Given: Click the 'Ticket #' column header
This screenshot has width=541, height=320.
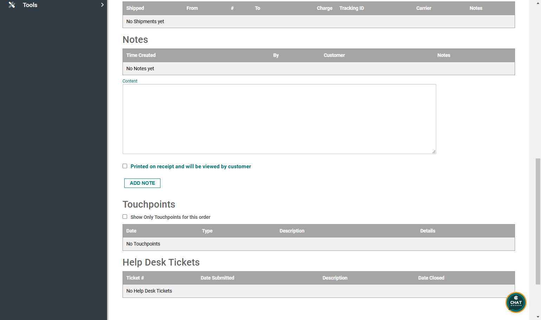Looking at the screenshot, I should (135, 278).
